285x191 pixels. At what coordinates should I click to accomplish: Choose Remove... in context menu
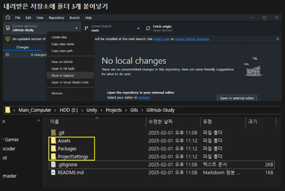pyautogui.click(x=70, y=93)
